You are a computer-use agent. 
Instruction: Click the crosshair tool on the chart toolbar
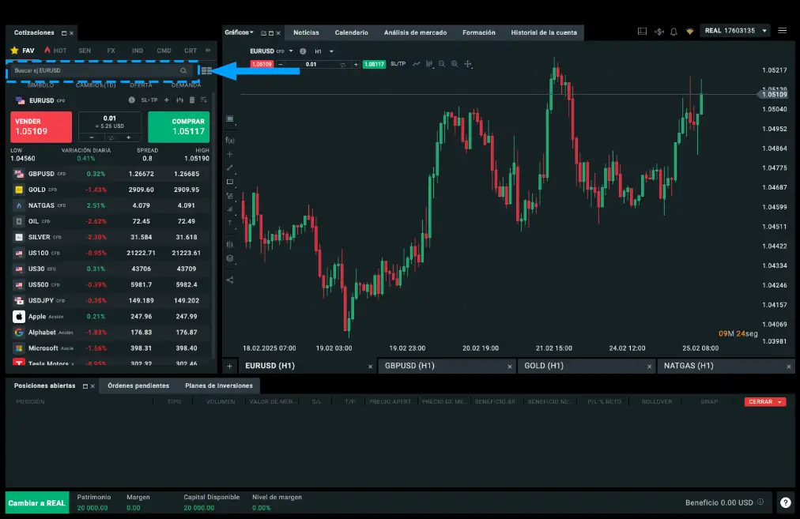coord(468,65)
